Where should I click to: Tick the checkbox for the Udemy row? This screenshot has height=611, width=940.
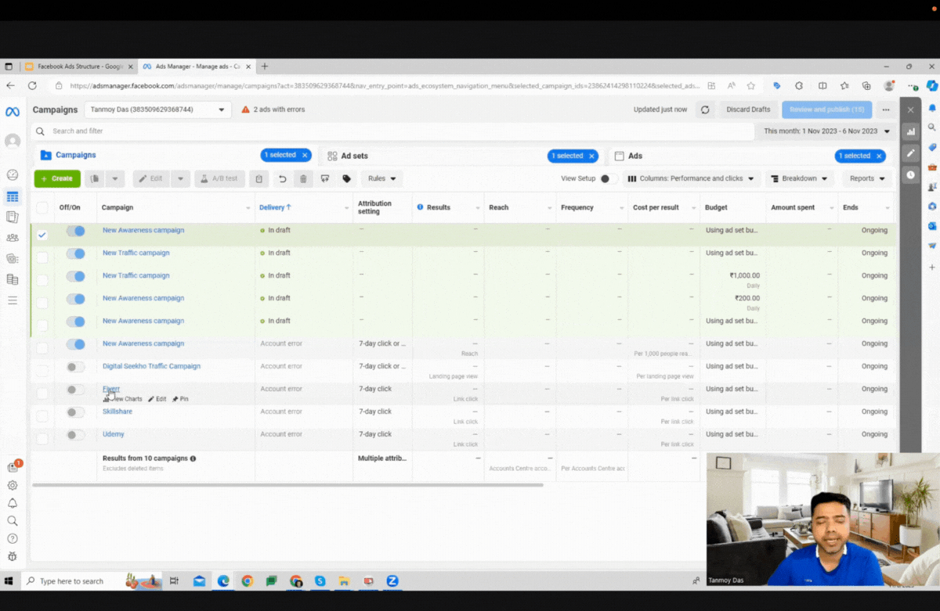point(42,439)
